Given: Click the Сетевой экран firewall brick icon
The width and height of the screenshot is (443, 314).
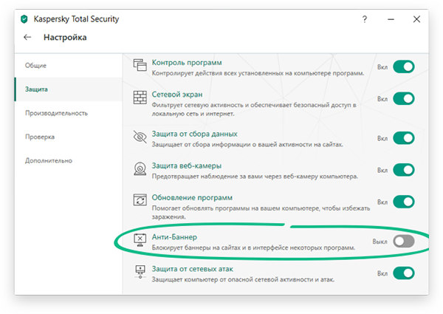Looking at the screenshot, I should tap(140, 99).
